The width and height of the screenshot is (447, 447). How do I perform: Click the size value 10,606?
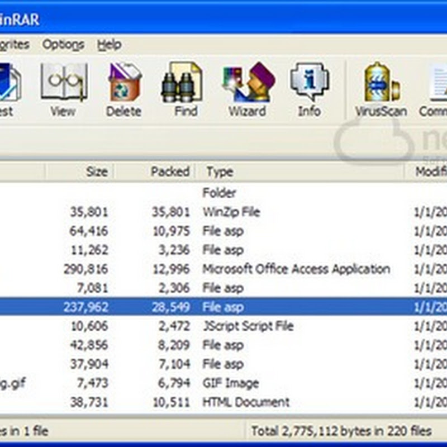point(89,326)
